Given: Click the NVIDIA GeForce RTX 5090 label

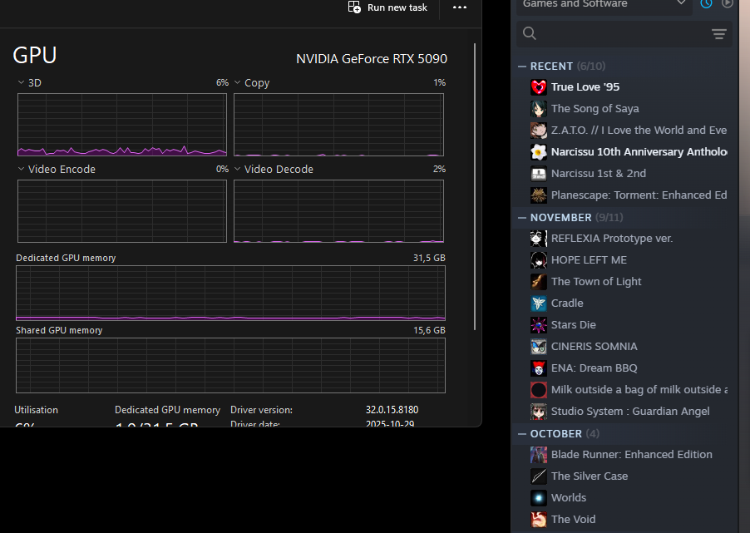Looking at the screenshot, I should [x=371, y=58].
